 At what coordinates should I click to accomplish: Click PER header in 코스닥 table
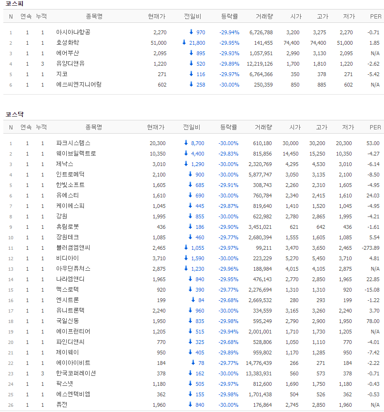pyautogui.click(x=375, y=128)
